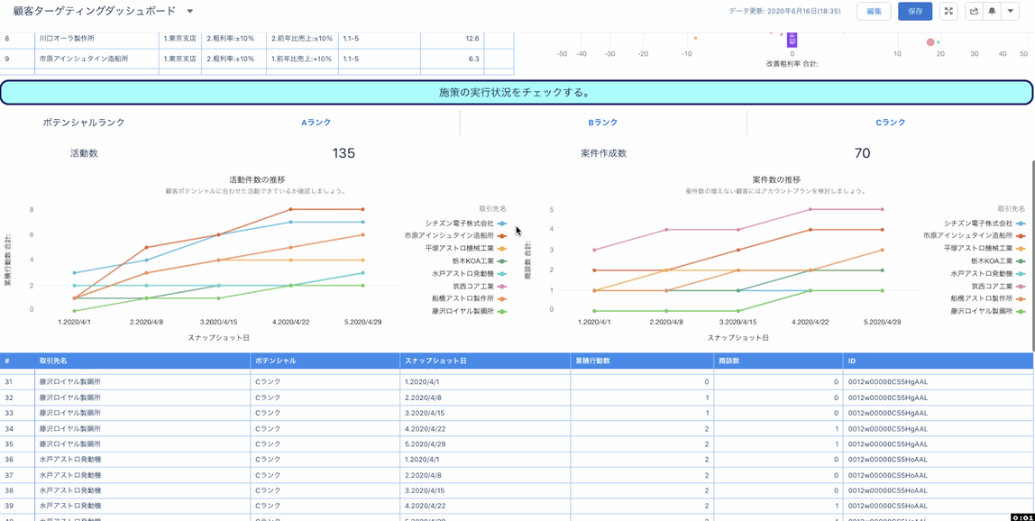Sort by the 累積行動数 column header
1035x521 pixels.
coord(642,361)
